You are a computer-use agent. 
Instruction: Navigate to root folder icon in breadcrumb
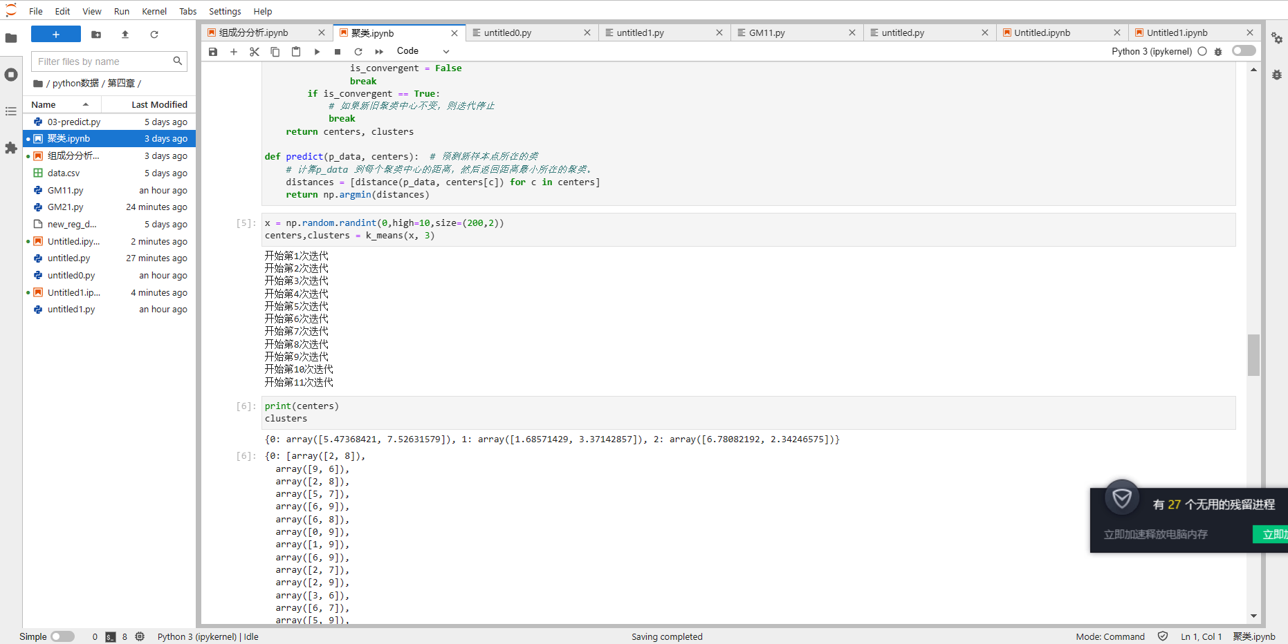(x=38, y=84)
